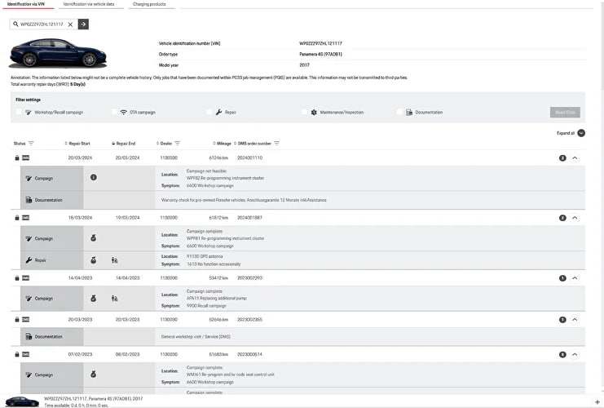The width and height of the screenshot is (604, 408).
Task: Click count badge on 20/03/2024 order
Action: coord(562,158)
